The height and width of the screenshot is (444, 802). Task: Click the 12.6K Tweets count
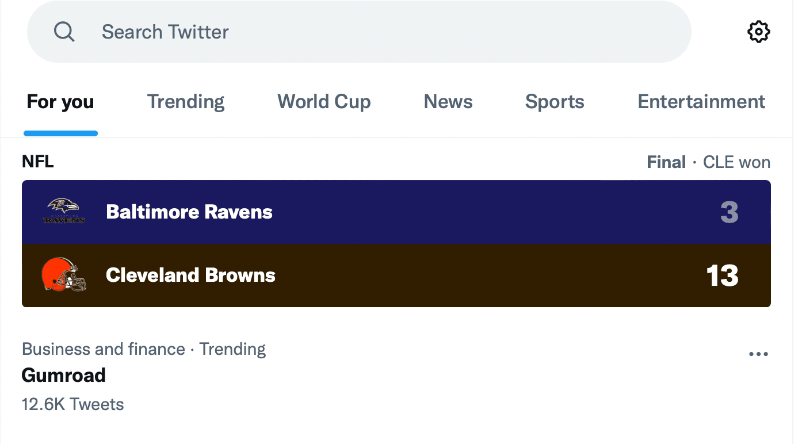click(x=73, y=404)
